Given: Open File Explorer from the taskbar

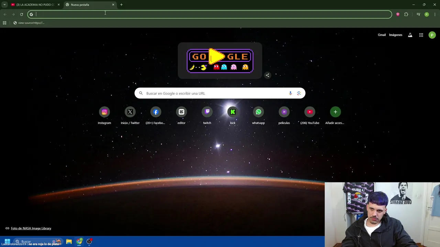Looking at the screenshot, I should 69,242.
